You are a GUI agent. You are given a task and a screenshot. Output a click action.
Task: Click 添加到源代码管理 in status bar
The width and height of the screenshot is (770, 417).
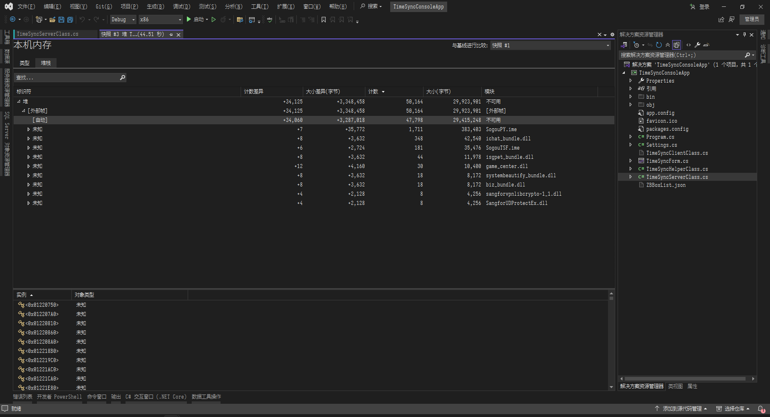pyautogui.click(x=681, y=409)
